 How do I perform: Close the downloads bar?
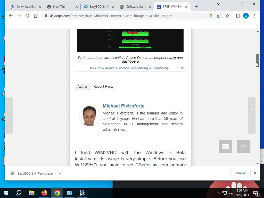pos(255,173)
